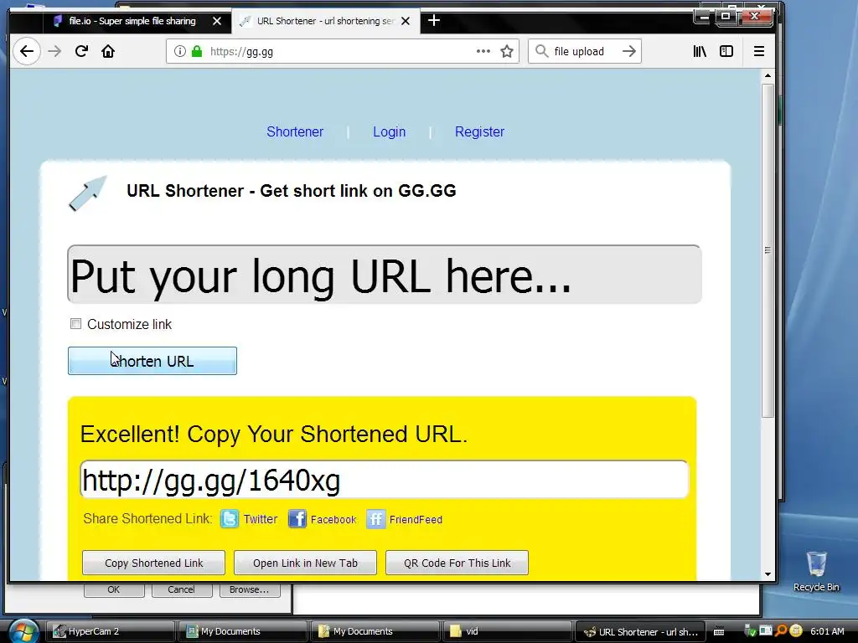This screenshot has height=643, width=858.
Task: Click the orange magnifier tray icon
Action: (x=781, y=631)
